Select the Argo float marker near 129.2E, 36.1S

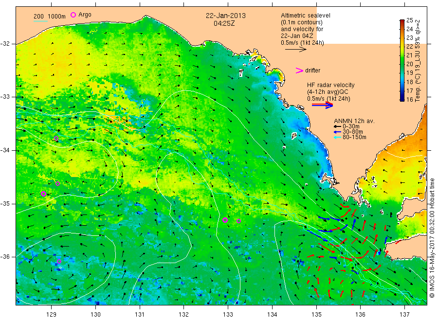pyautogui.click(x=59, y=261)
